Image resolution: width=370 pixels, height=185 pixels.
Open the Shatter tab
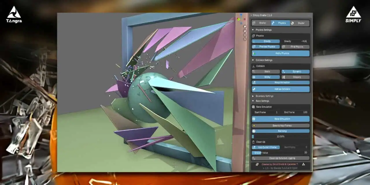pos(261,23)
